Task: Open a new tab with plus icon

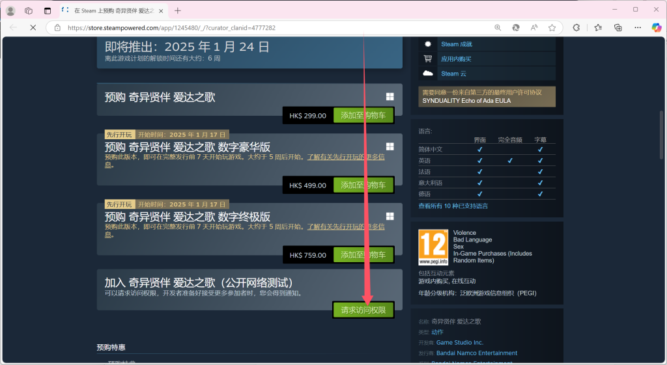Action: [x=178, y=10]
